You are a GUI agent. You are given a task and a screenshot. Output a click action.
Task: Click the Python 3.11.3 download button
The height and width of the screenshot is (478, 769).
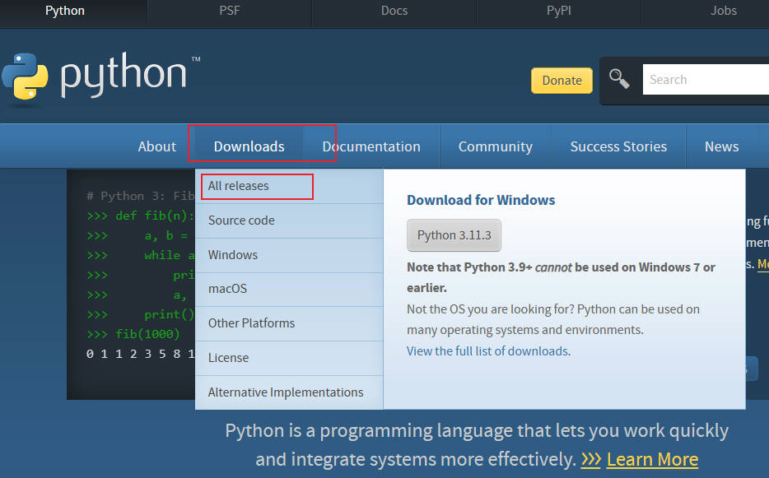[454, 235]
